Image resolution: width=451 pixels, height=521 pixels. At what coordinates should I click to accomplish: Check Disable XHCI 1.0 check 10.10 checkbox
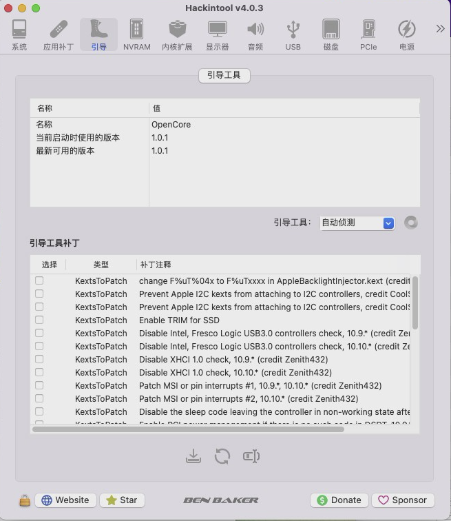39,372
